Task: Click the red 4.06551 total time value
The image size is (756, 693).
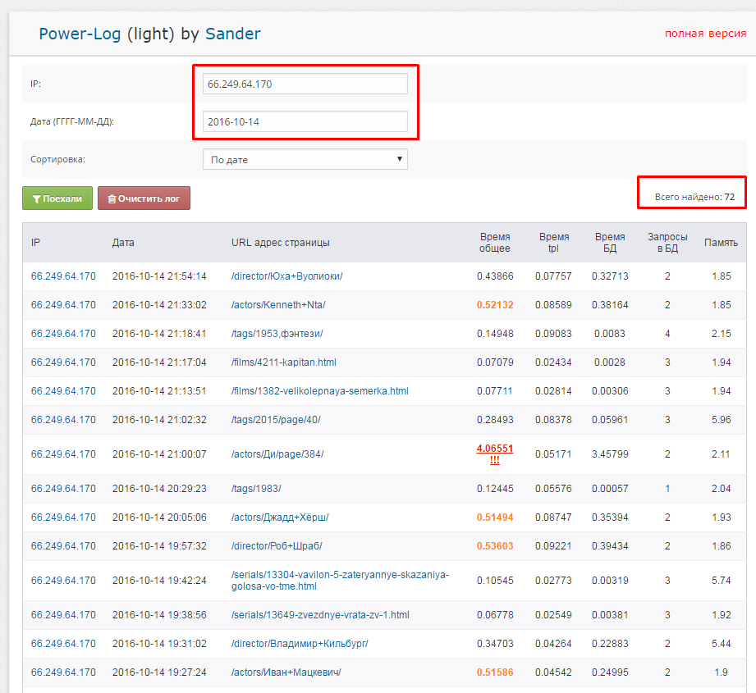Action: pos(495,454)
